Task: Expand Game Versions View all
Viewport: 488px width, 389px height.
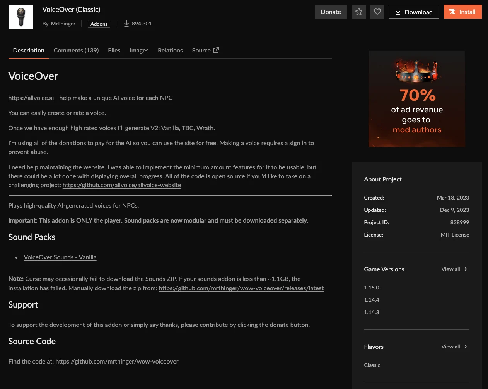Action: tap(454, 269)
